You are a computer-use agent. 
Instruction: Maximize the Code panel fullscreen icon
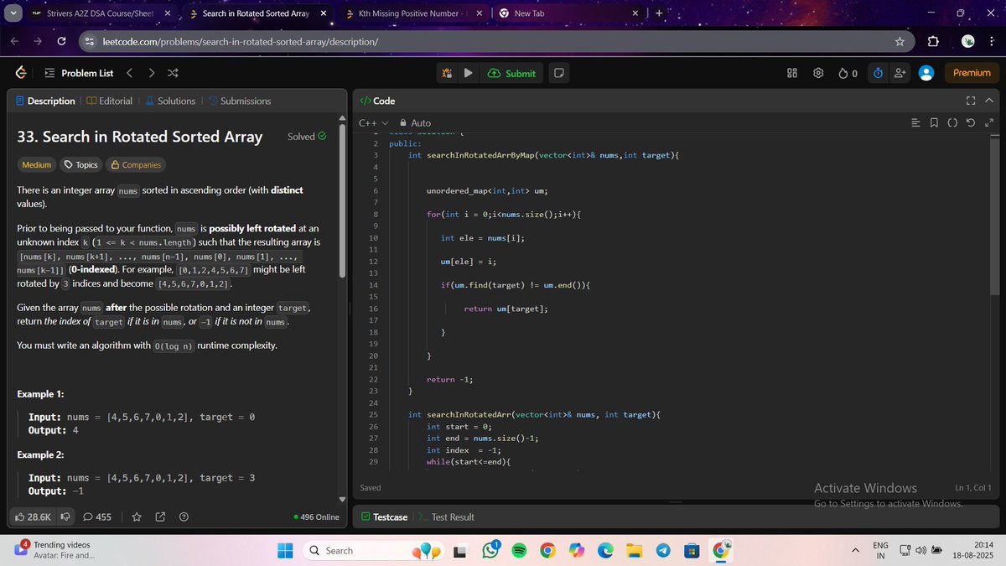click(x=971, y=101)
